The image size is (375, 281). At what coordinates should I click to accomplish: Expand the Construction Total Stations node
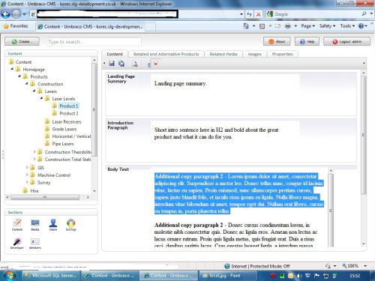click(34, 159)
